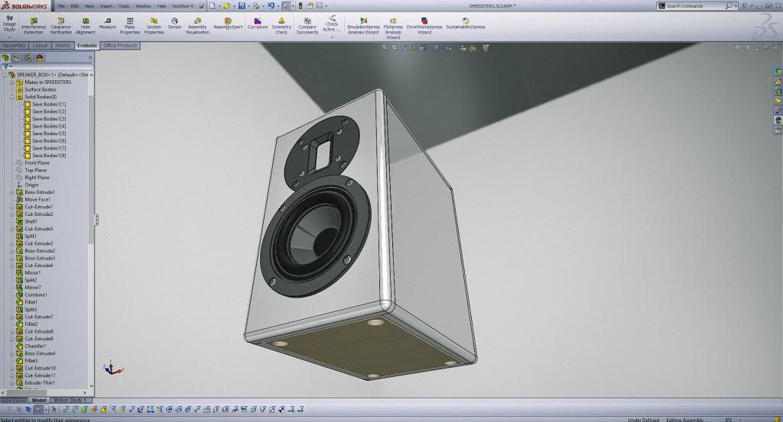Viewport: 783px width, 422px height.
Task: Collapse the SPEAKER_BOX<1> root node
Action: (5, 75)
